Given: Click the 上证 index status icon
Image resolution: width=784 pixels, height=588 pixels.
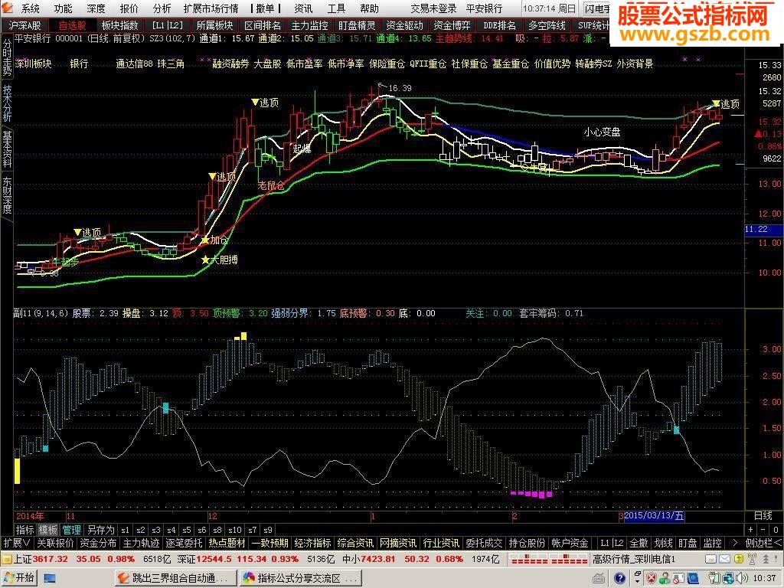Looking at the screenshot, I should pyautogui.click(x=6, y=559).
